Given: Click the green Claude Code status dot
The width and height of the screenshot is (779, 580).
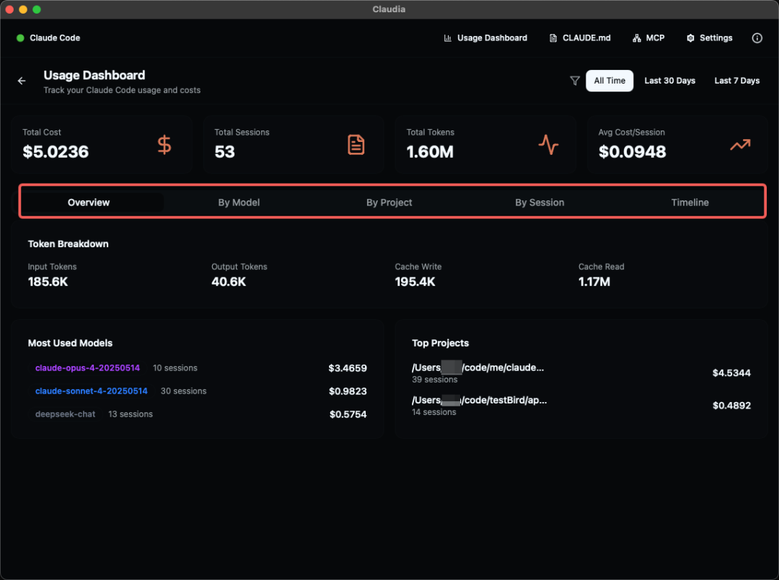Looking at the screenshot, I should point(20,38).
